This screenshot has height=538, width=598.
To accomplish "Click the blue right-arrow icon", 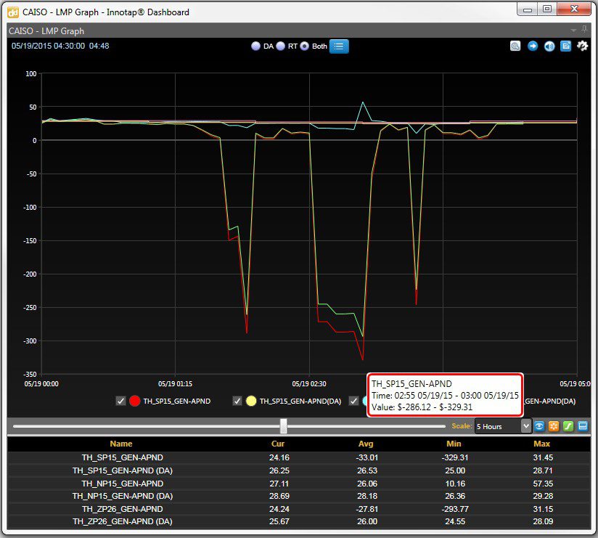I will [533, 46].
